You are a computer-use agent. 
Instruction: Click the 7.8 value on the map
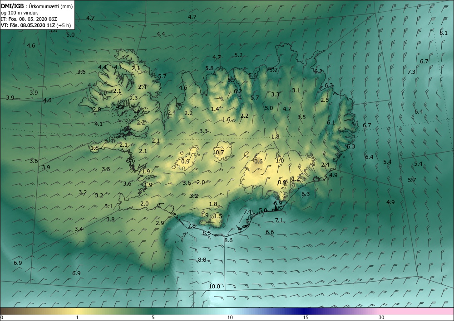point(192,226)
